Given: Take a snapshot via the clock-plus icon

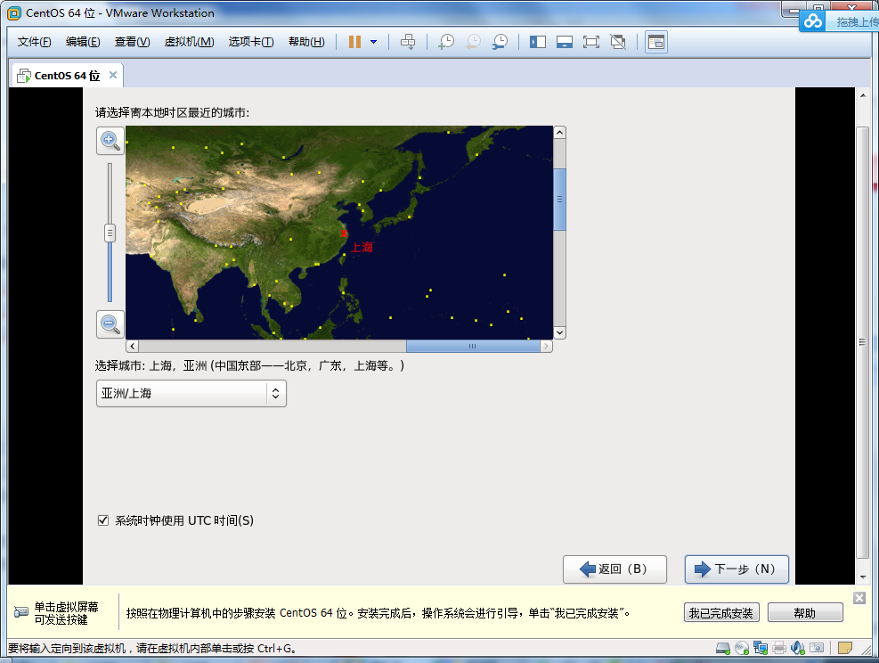Looking at the screenshot, I should [446, 41].
